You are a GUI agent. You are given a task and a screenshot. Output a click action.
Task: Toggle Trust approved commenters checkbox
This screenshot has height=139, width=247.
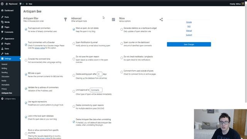26,29
